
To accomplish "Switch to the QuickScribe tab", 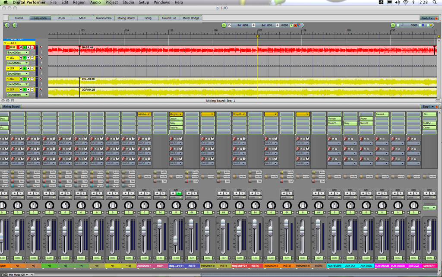I will (104, 18).
